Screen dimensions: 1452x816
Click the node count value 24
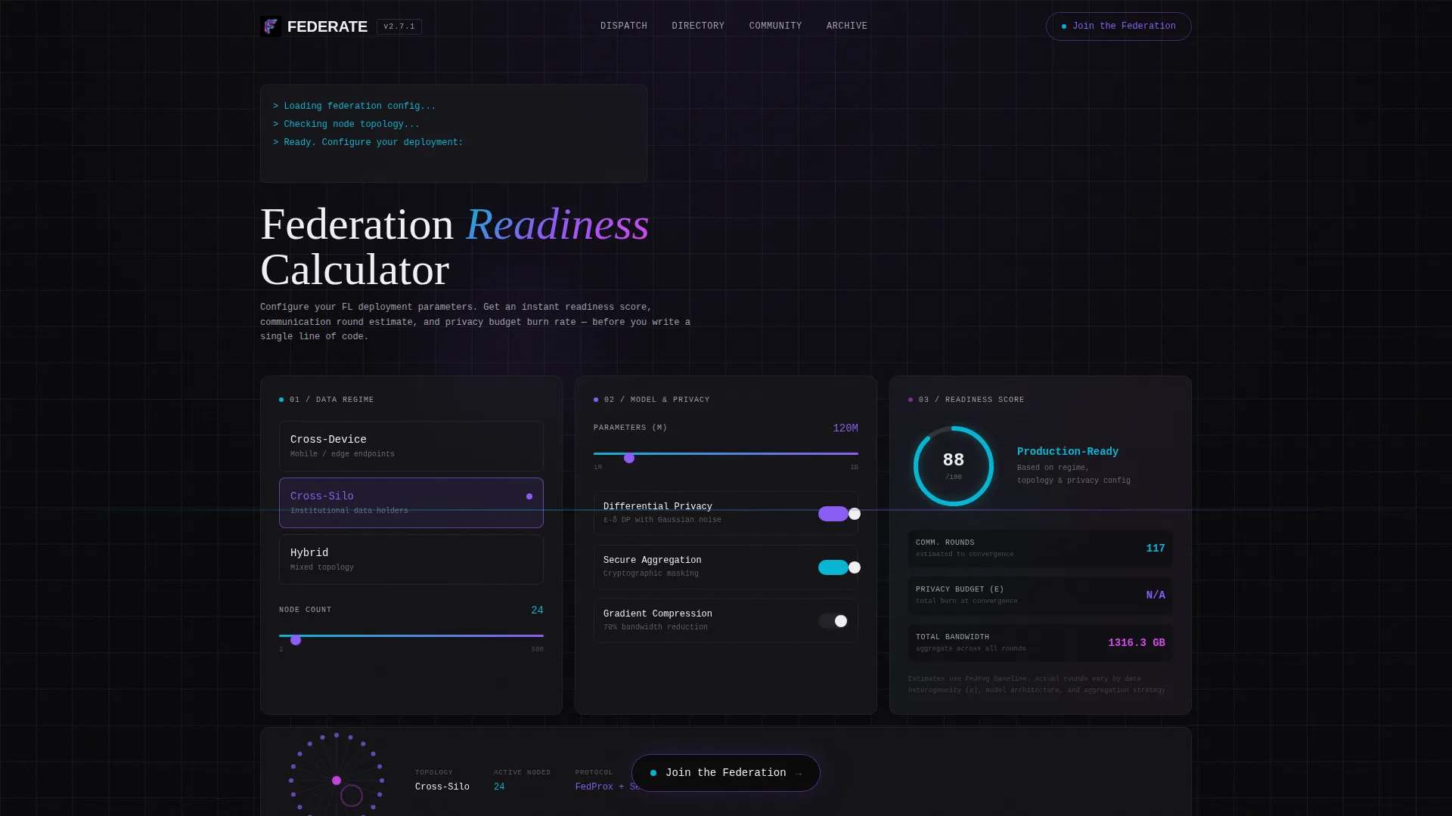(537, 610)
